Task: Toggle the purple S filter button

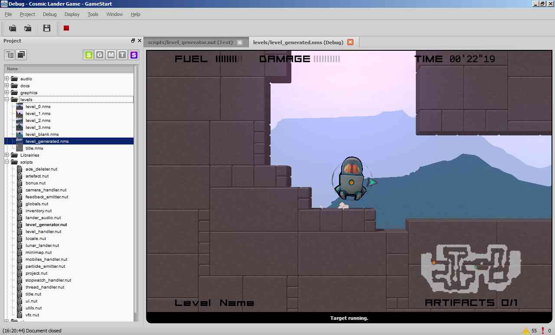Action: [134, 55]
